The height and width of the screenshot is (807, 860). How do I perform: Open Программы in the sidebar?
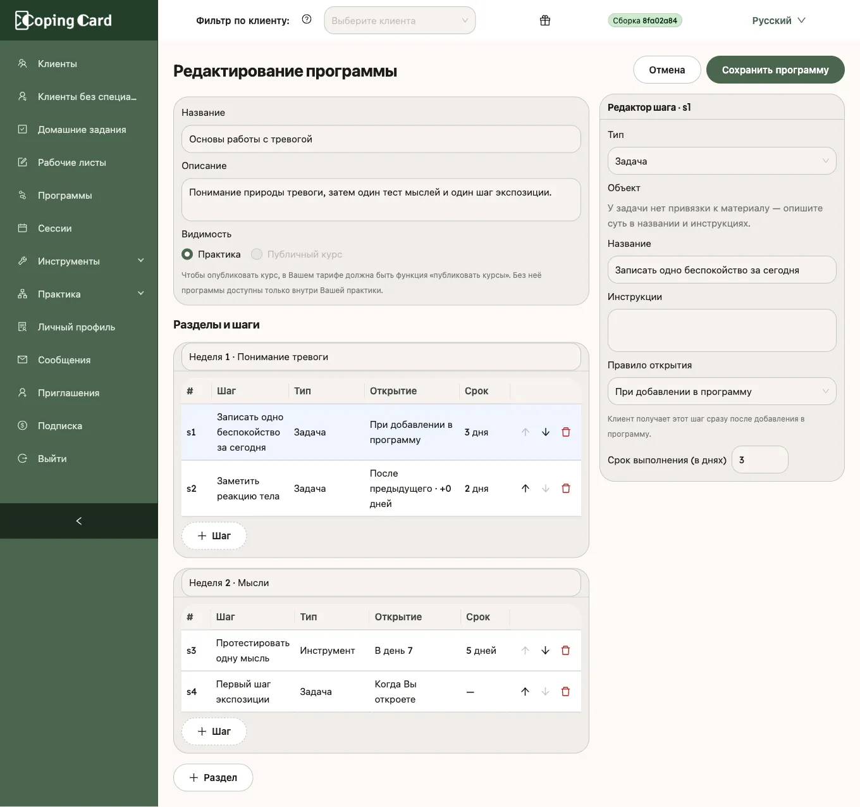click(x=79, y=195)
